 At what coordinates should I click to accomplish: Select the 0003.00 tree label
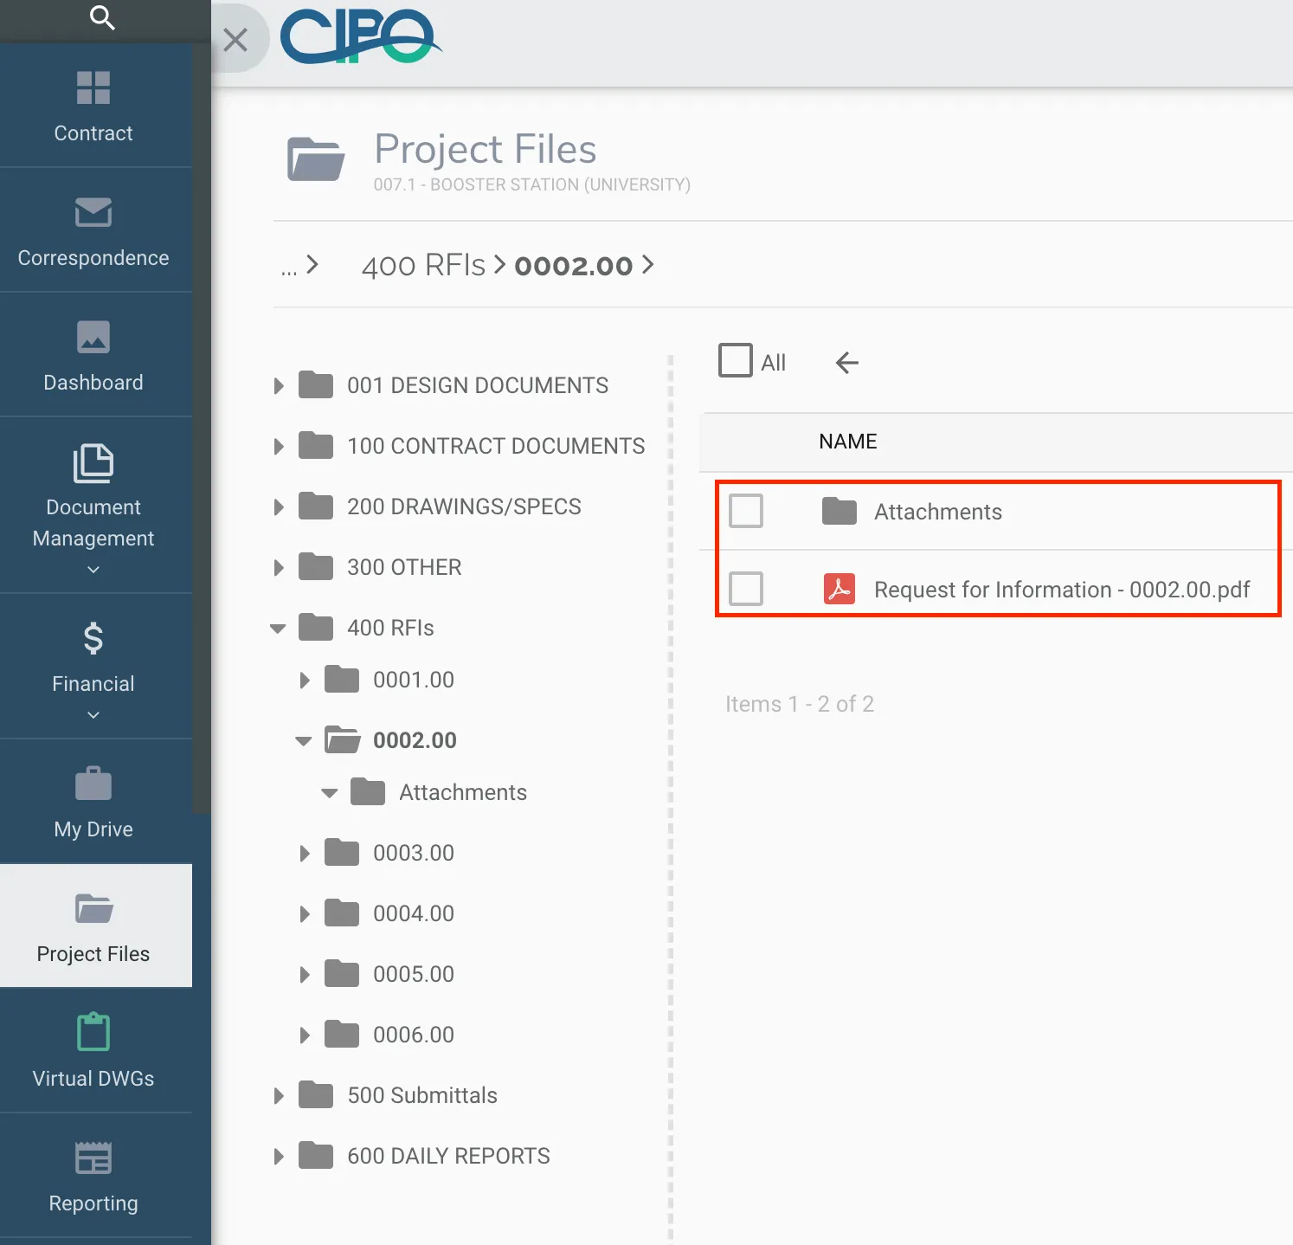coord(414,853)
